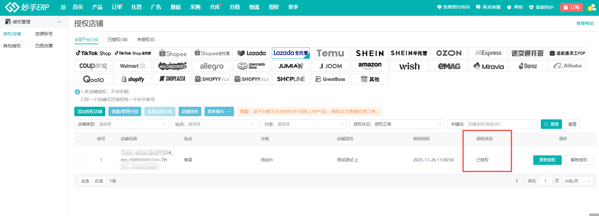Select the OZON platform logo

pos(449,53)
